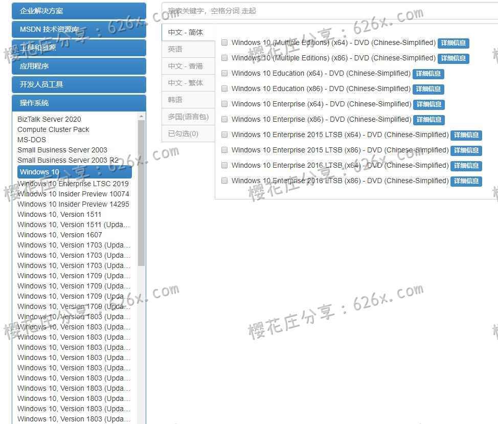
Task: Tick Windows 10 Education x64 checkbox
Action: click(224, 73)
